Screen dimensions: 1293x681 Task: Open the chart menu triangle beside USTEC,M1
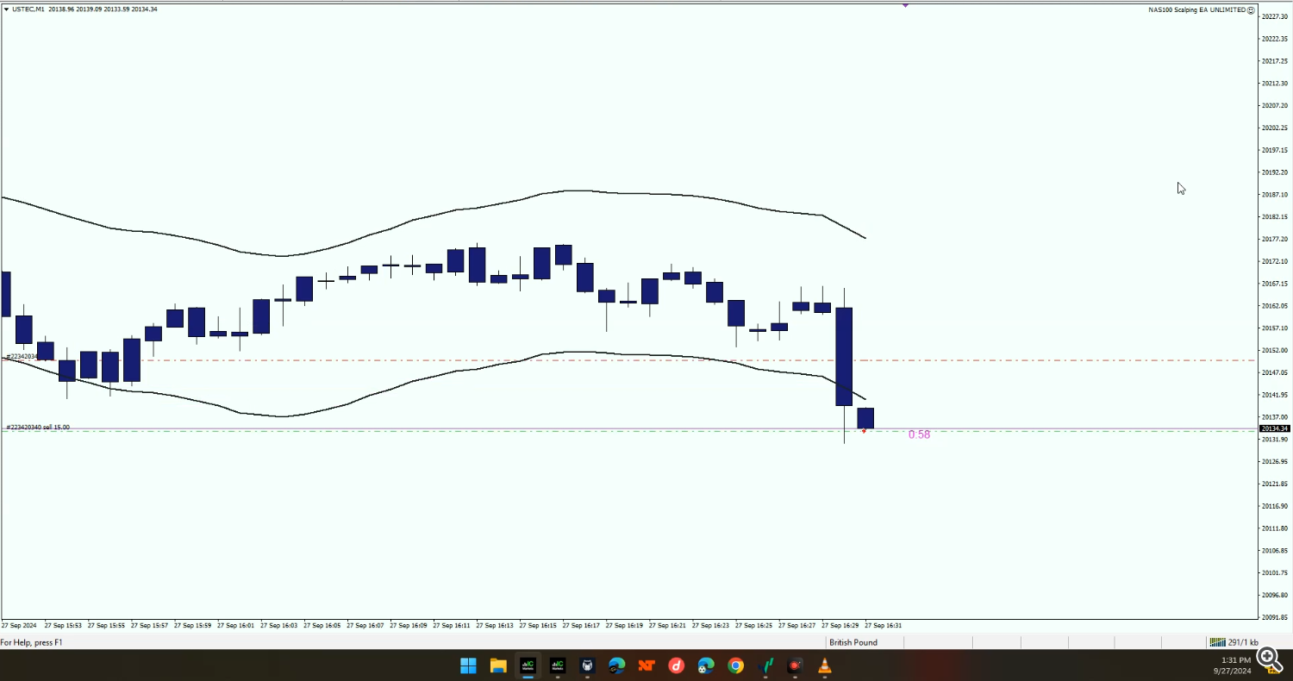coord(6,9)
